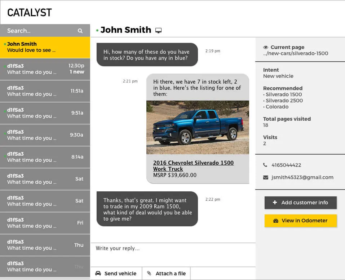The image size is (345, 280).
Task: Open the Add customer info button
Action: pos(301,203)
